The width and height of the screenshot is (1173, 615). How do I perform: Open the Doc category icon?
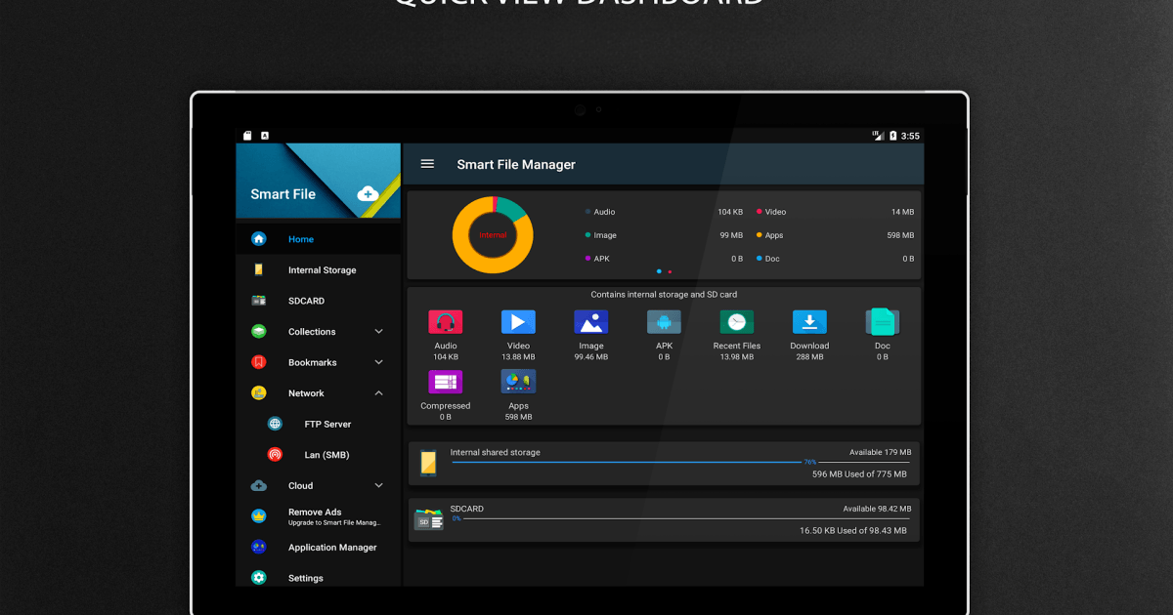pyautogui.click(x=882, y=321)
